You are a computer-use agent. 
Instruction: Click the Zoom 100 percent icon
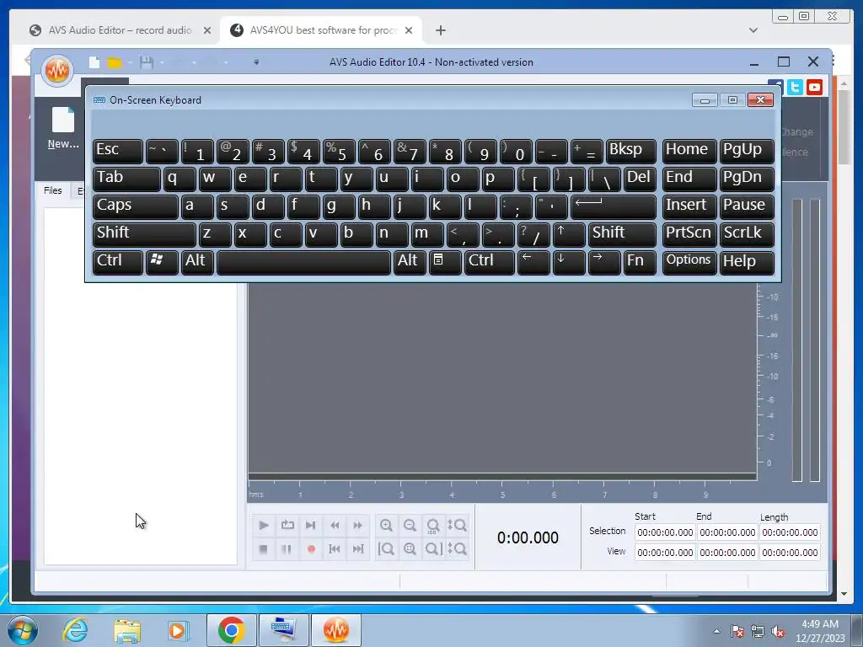click(434, 526)
